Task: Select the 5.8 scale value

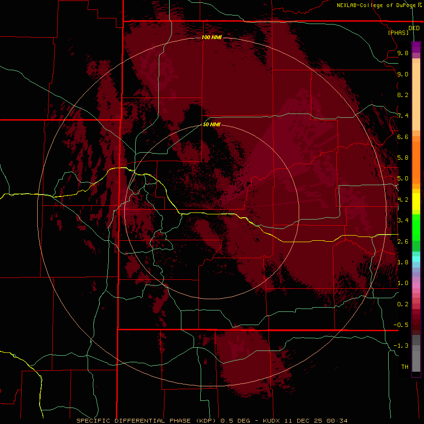Action: point(403,158)
